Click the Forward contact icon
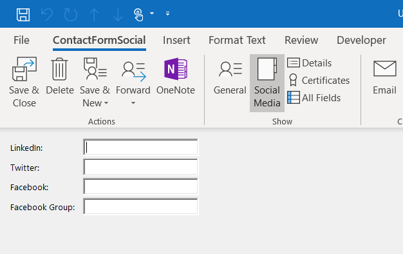This screenshot has height=254, width=403. 133,72
